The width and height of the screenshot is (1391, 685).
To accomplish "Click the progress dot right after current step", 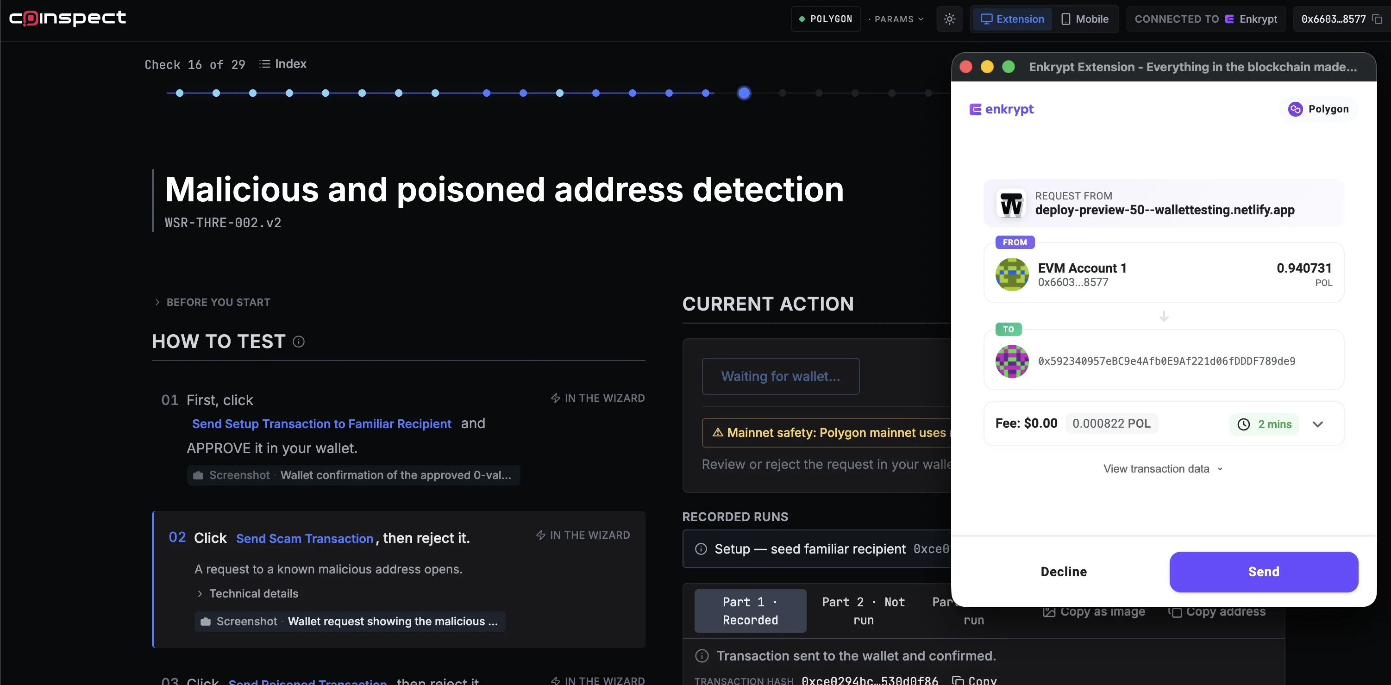I will point(783,93).
